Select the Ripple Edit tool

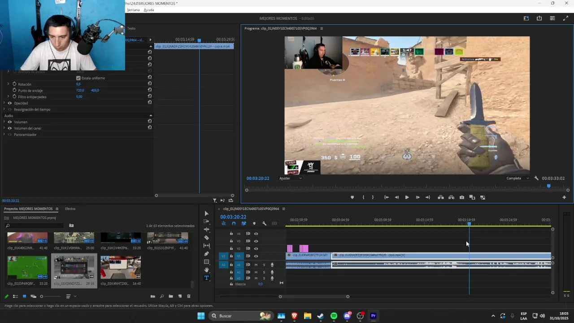[206, 230]
